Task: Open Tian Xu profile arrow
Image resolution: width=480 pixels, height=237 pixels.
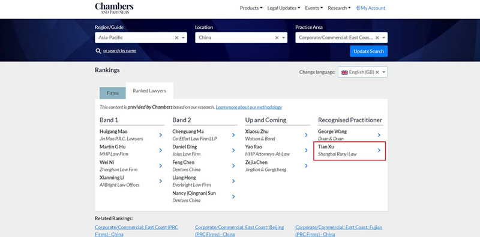Action: click(x=379, y=150)
